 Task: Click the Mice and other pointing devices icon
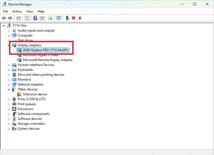click(x=14, y=75)
